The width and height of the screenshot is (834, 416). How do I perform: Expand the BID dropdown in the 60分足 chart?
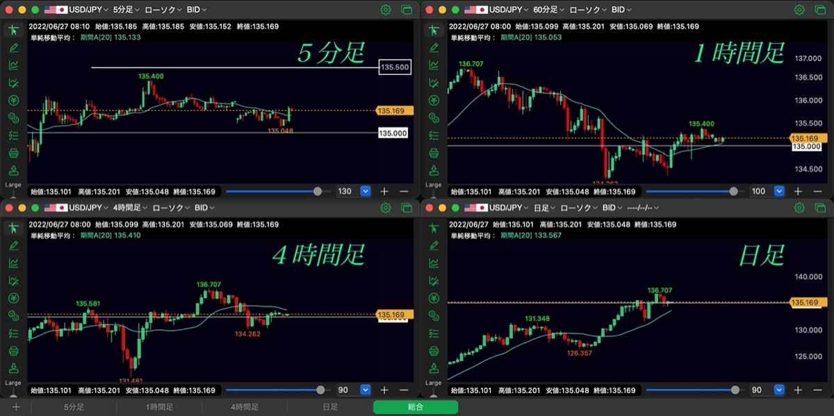pyautogui.click(x=622, y=10)
